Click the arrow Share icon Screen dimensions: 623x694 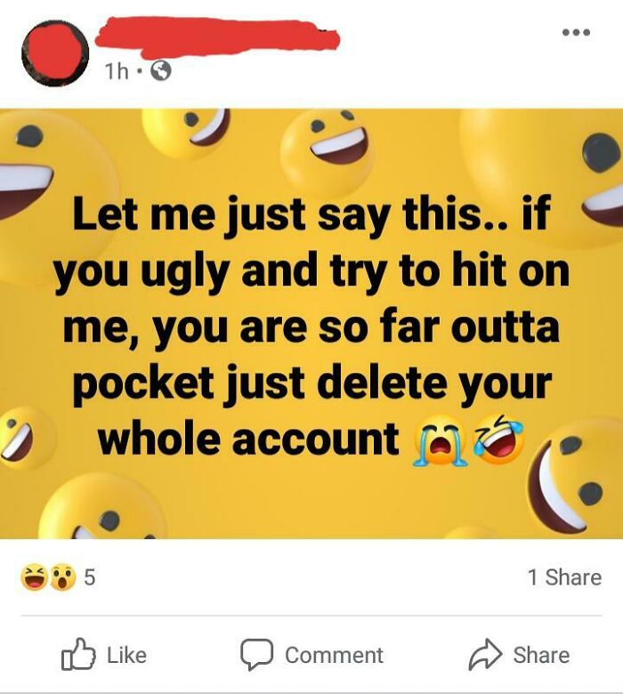485,654
